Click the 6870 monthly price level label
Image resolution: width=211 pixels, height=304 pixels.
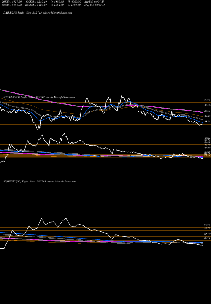tap(207, 234)
